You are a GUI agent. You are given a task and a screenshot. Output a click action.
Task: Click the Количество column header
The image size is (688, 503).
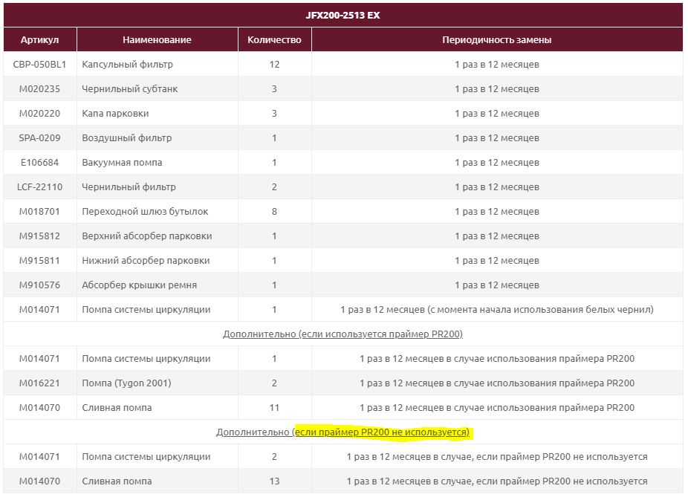coord(274,39)
